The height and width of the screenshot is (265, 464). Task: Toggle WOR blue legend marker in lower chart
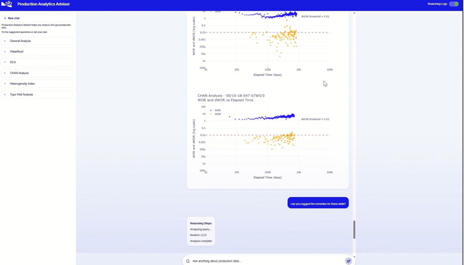coord(211,110)
